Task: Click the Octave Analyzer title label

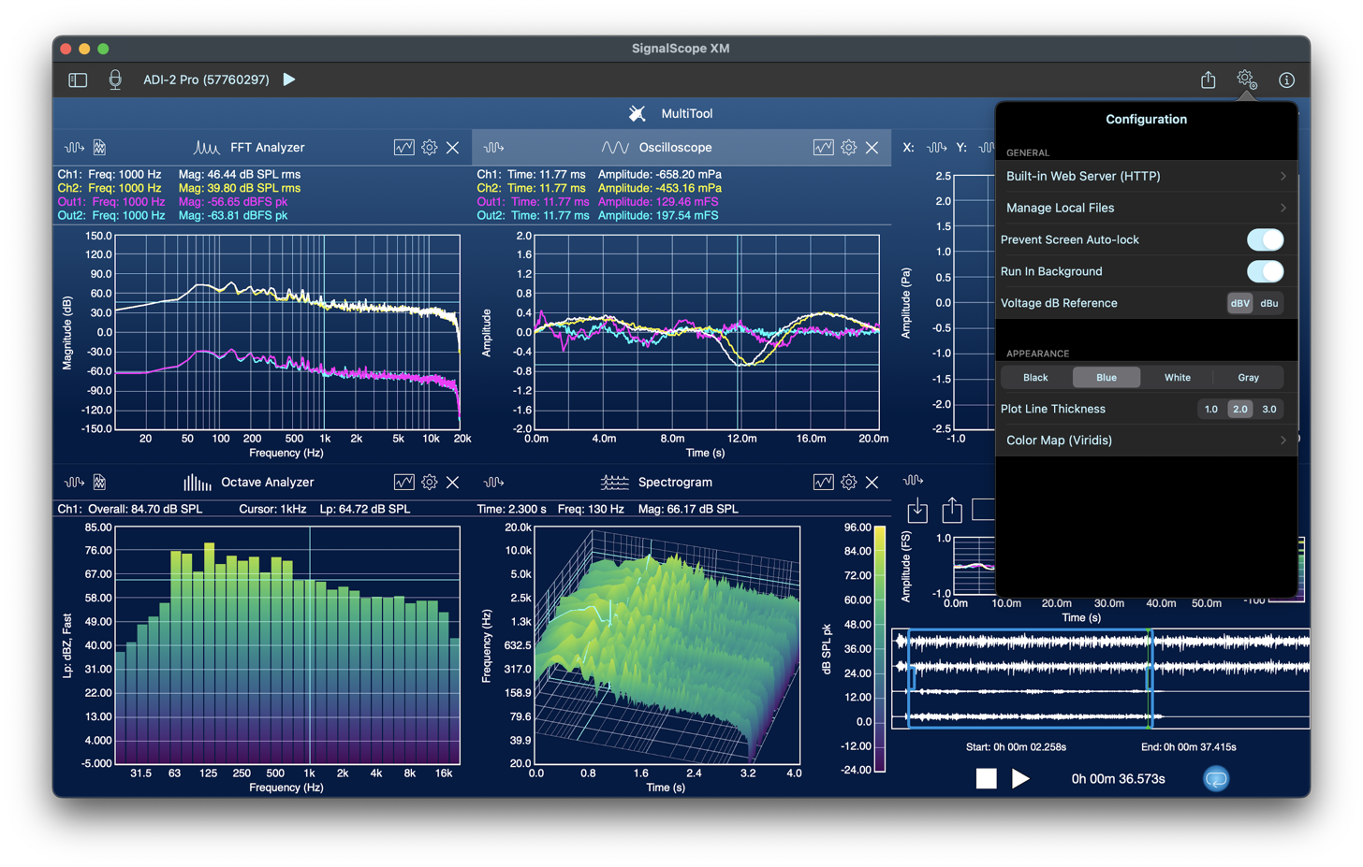Action: (x=267, y=483)
